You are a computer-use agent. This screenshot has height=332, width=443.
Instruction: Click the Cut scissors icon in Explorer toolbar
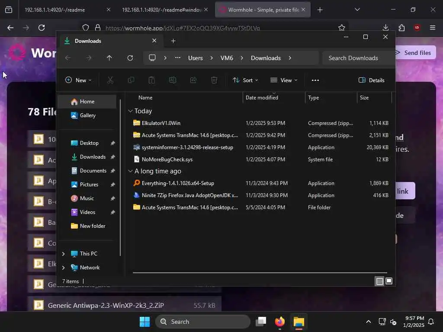tap(110, 80)
